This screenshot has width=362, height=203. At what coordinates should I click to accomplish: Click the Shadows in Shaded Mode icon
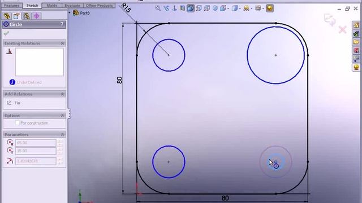point(215,8)
